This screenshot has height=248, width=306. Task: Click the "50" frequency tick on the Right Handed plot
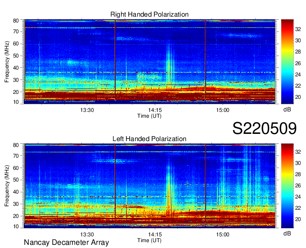pos(16,56)
